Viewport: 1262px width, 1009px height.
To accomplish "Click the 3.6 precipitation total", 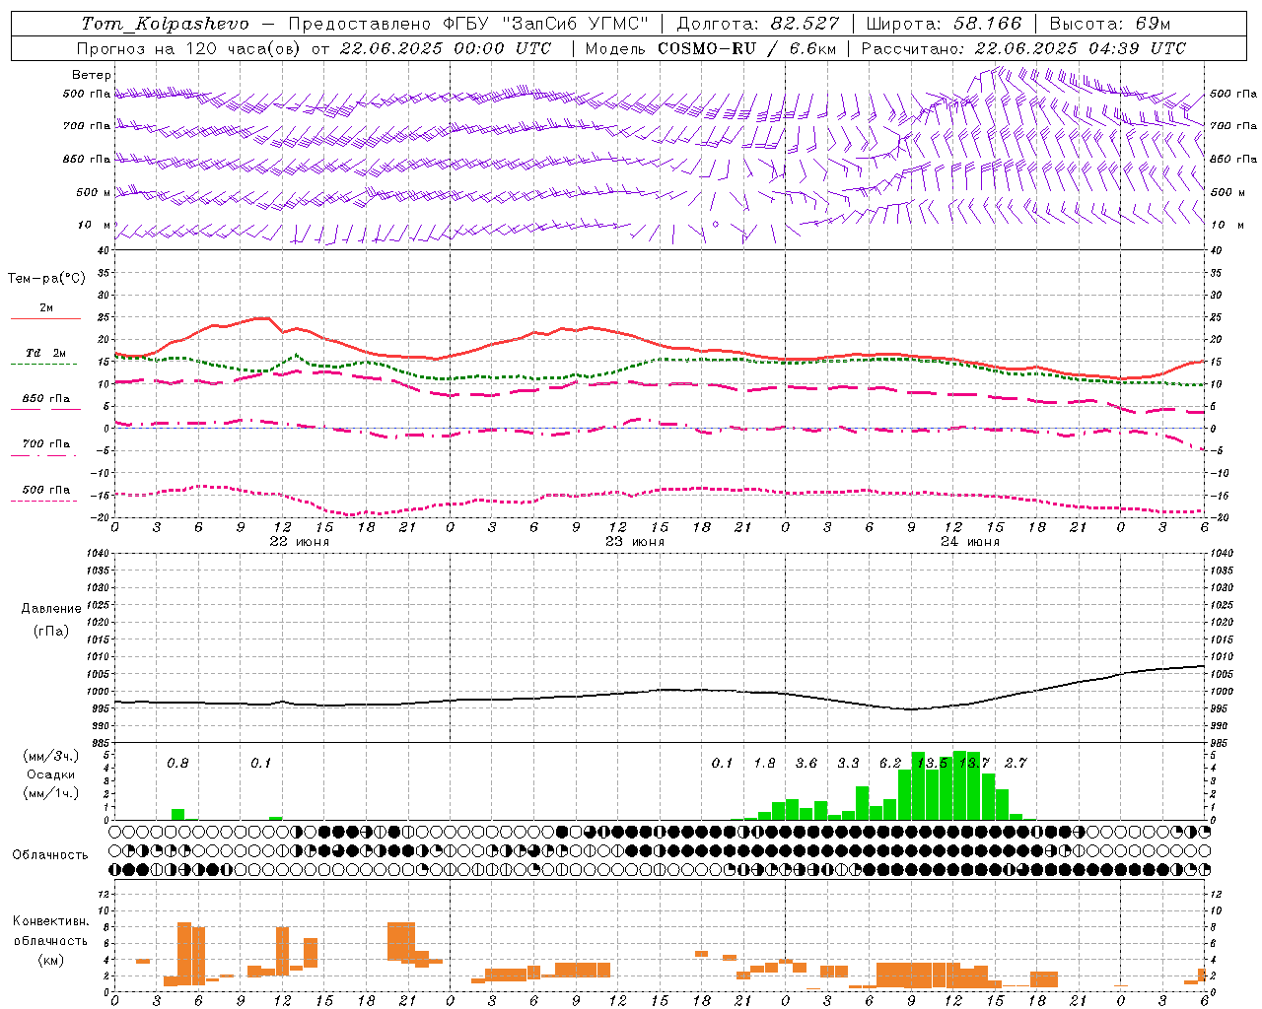I will [806, 763].
